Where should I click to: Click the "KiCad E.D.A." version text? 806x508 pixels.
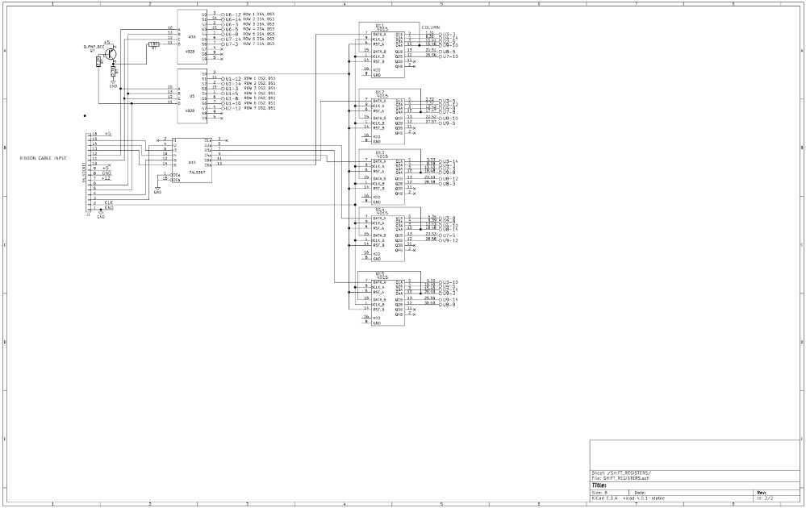pos(629,498)
